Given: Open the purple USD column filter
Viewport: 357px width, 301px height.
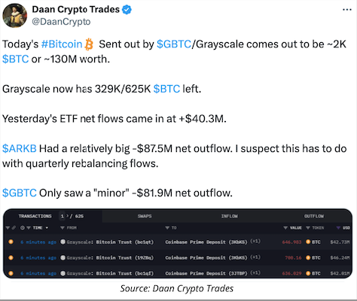Looking at the screenshot, I should tap(339, 228).
